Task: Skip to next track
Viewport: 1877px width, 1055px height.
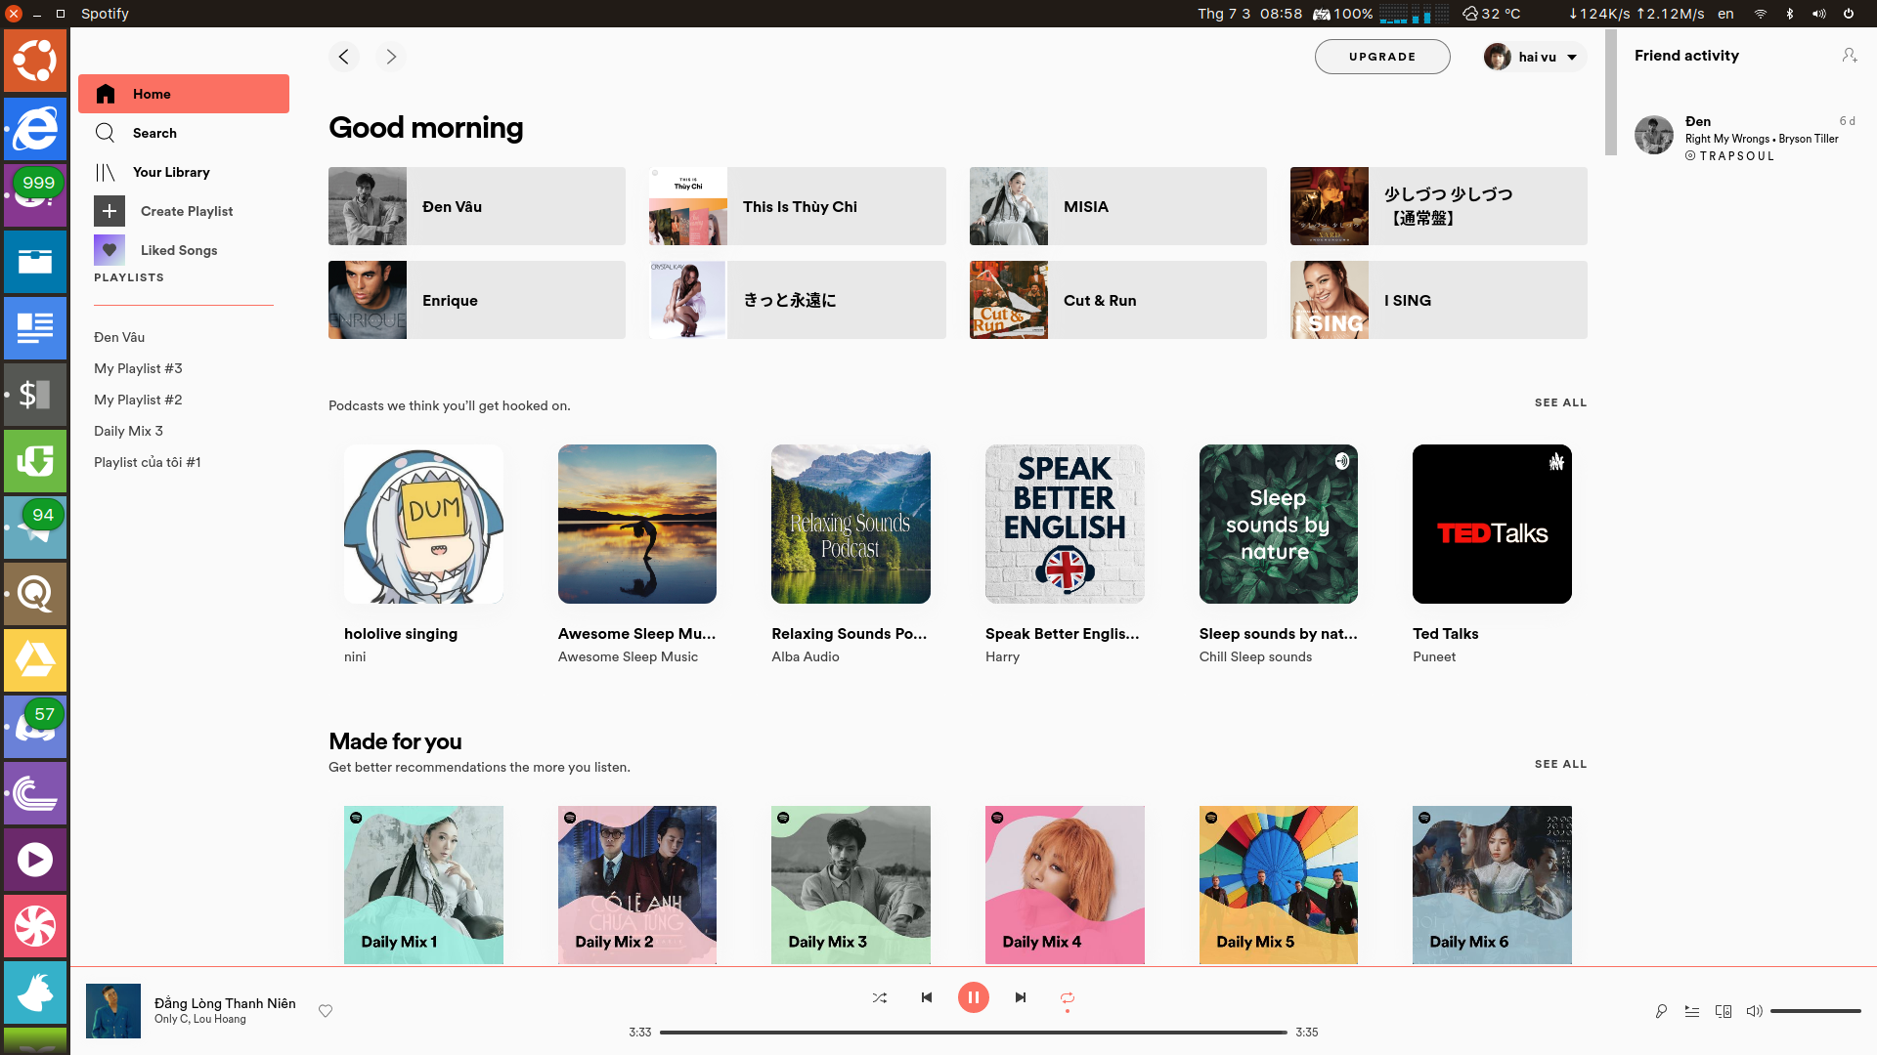Action: 1021,997
